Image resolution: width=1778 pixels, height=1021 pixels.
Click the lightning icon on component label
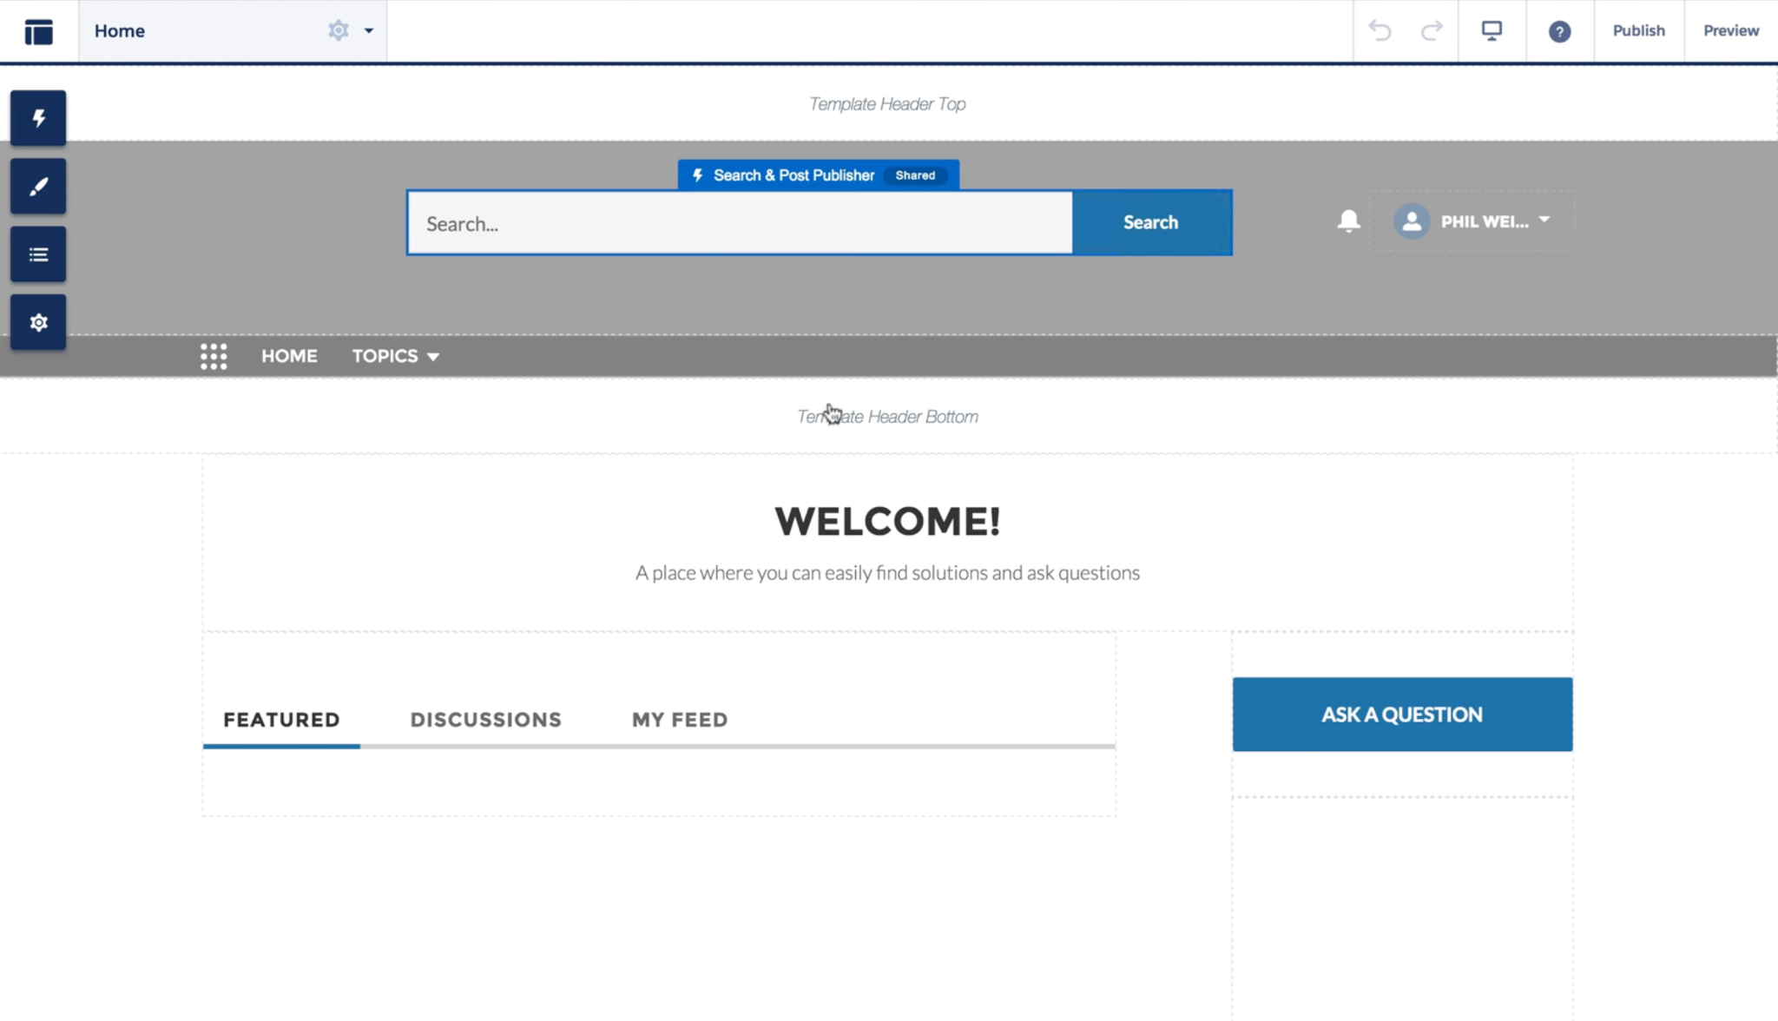(x=697, y=175)
